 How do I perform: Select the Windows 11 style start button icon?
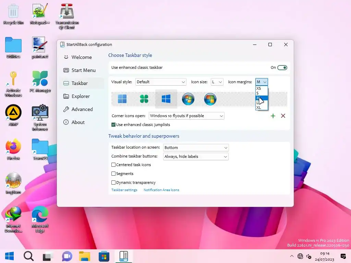(x=122, y=99)
